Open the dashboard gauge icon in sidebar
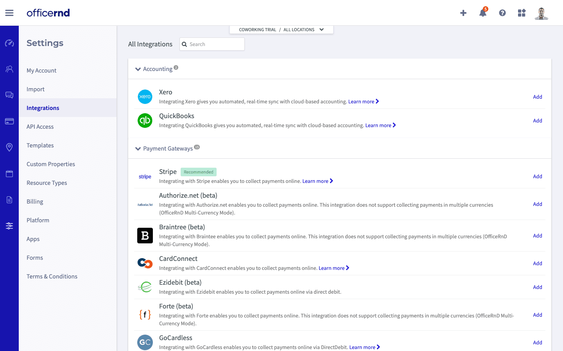 tap(9, 43)
